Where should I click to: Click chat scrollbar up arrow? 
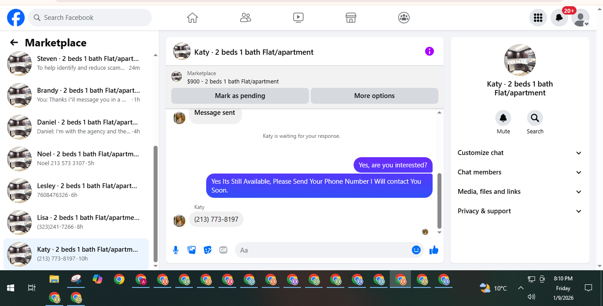coord(439,113)
